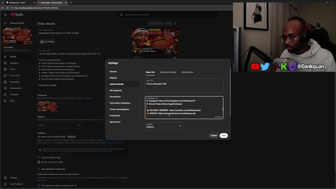Switch to the Monetization tab in Settings
Viewport: 336px width, 189px height.
pos(187,72)
